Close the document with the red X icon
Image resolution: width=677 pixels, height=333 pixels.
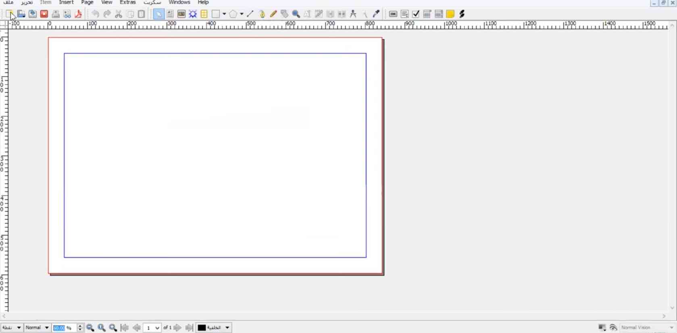click(44, 14)
